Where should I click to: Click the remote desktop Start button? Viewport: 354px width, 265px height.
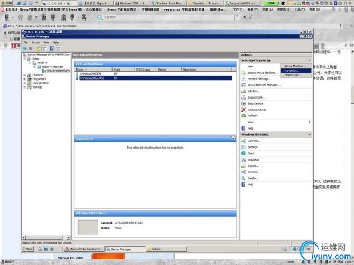pos(28,249)
